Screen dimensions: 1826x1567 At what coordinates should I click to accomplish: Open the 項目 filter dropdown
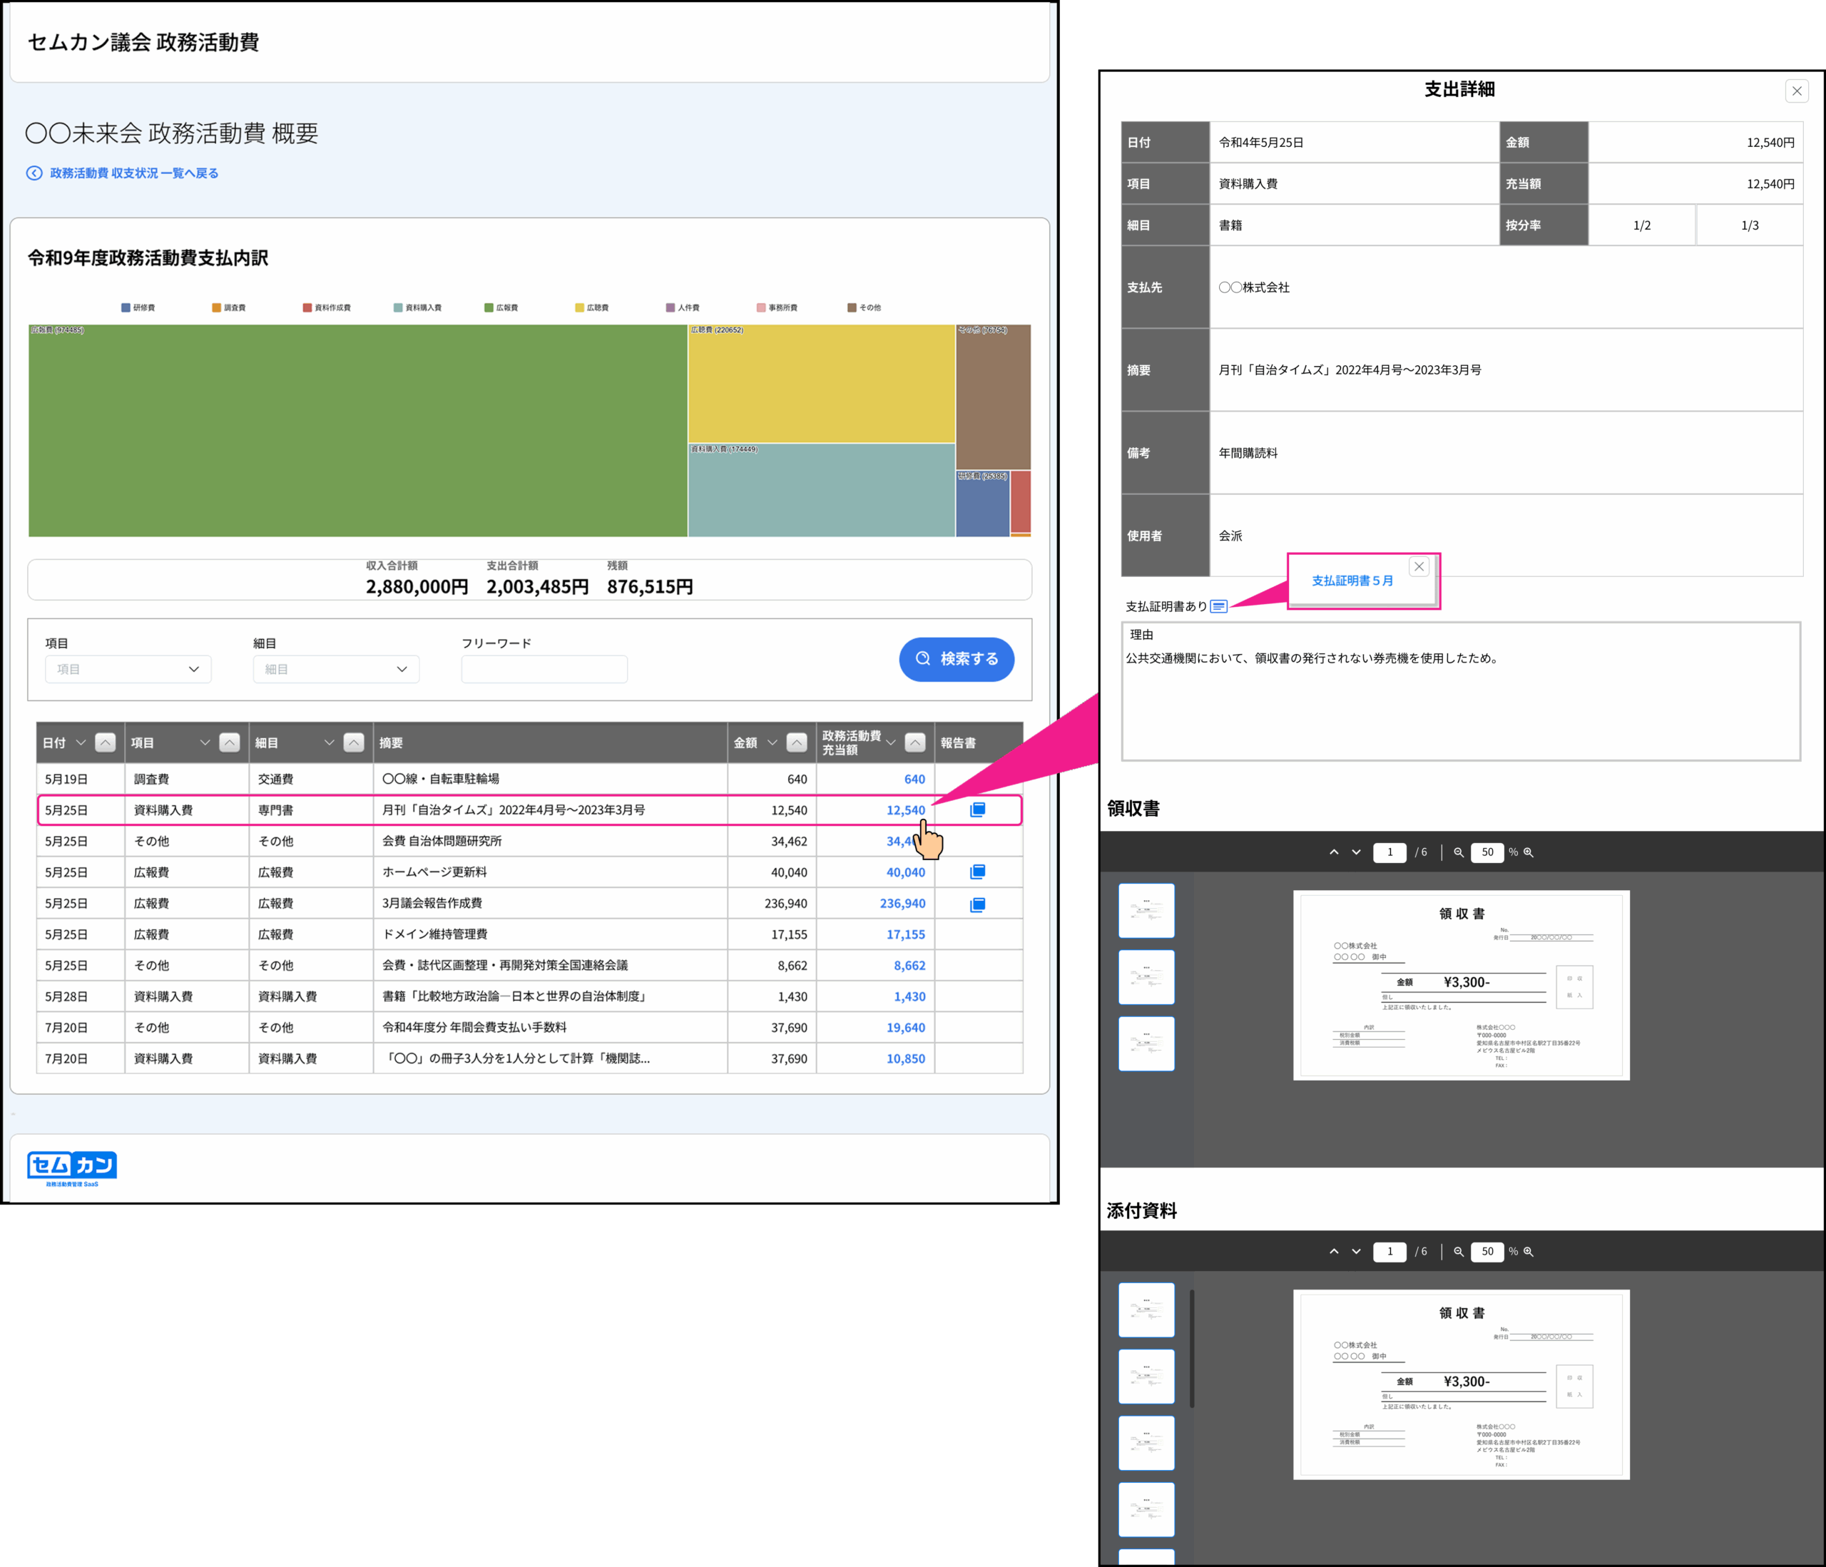tap(128, 669)
